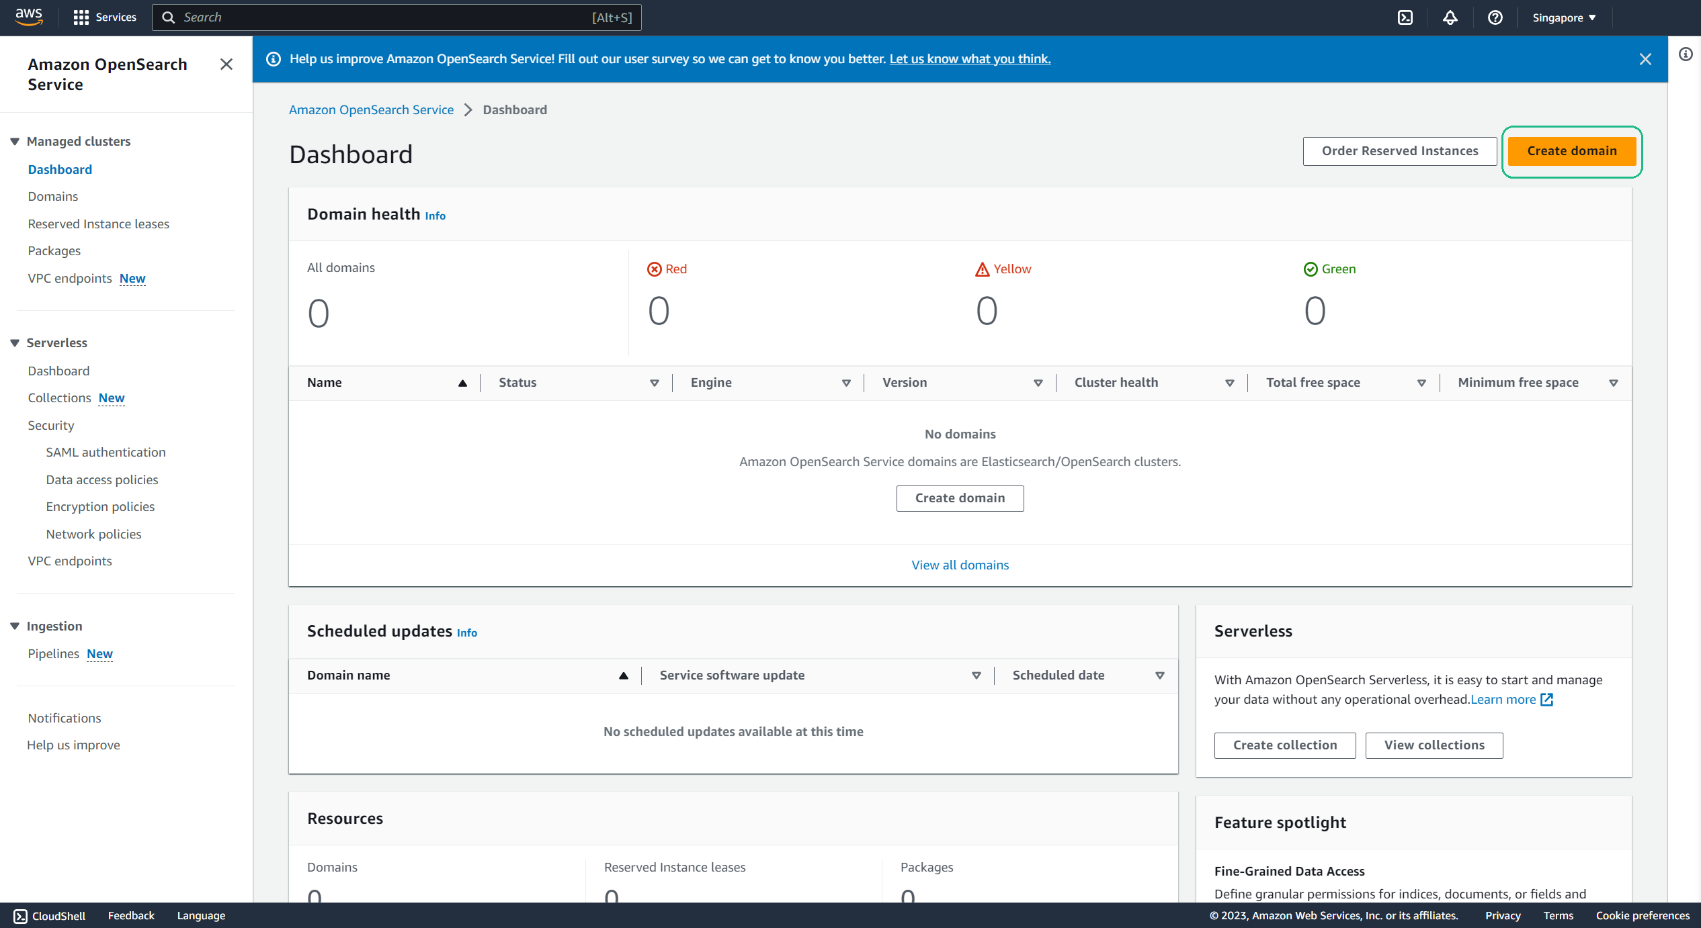Open Let us know what you think link
This screenshot has height=928, width=1701.
[x=970, y=59]
